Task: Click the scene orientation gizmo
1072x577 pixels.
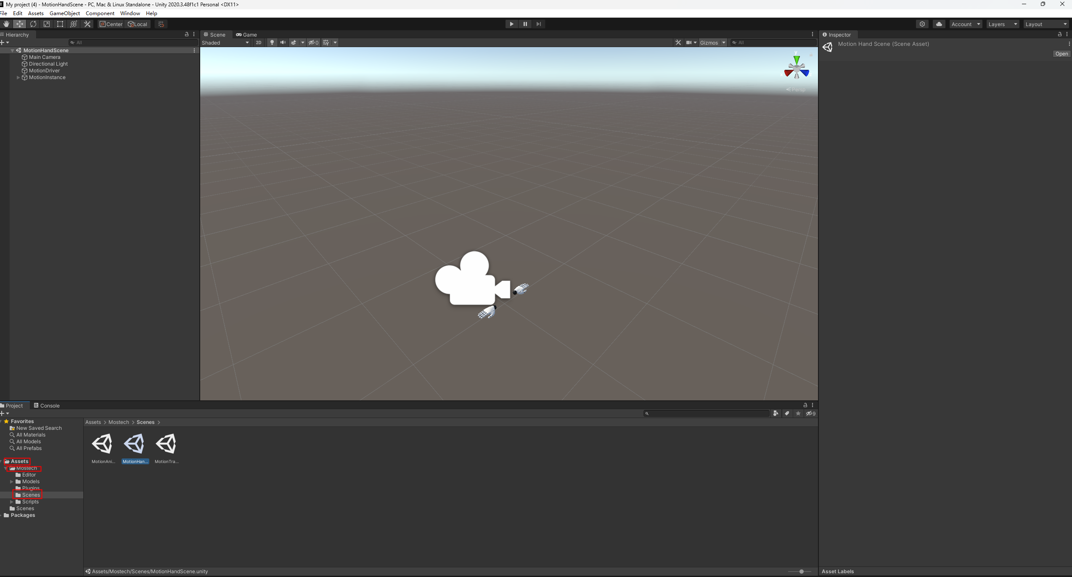Action: (797, 69)
